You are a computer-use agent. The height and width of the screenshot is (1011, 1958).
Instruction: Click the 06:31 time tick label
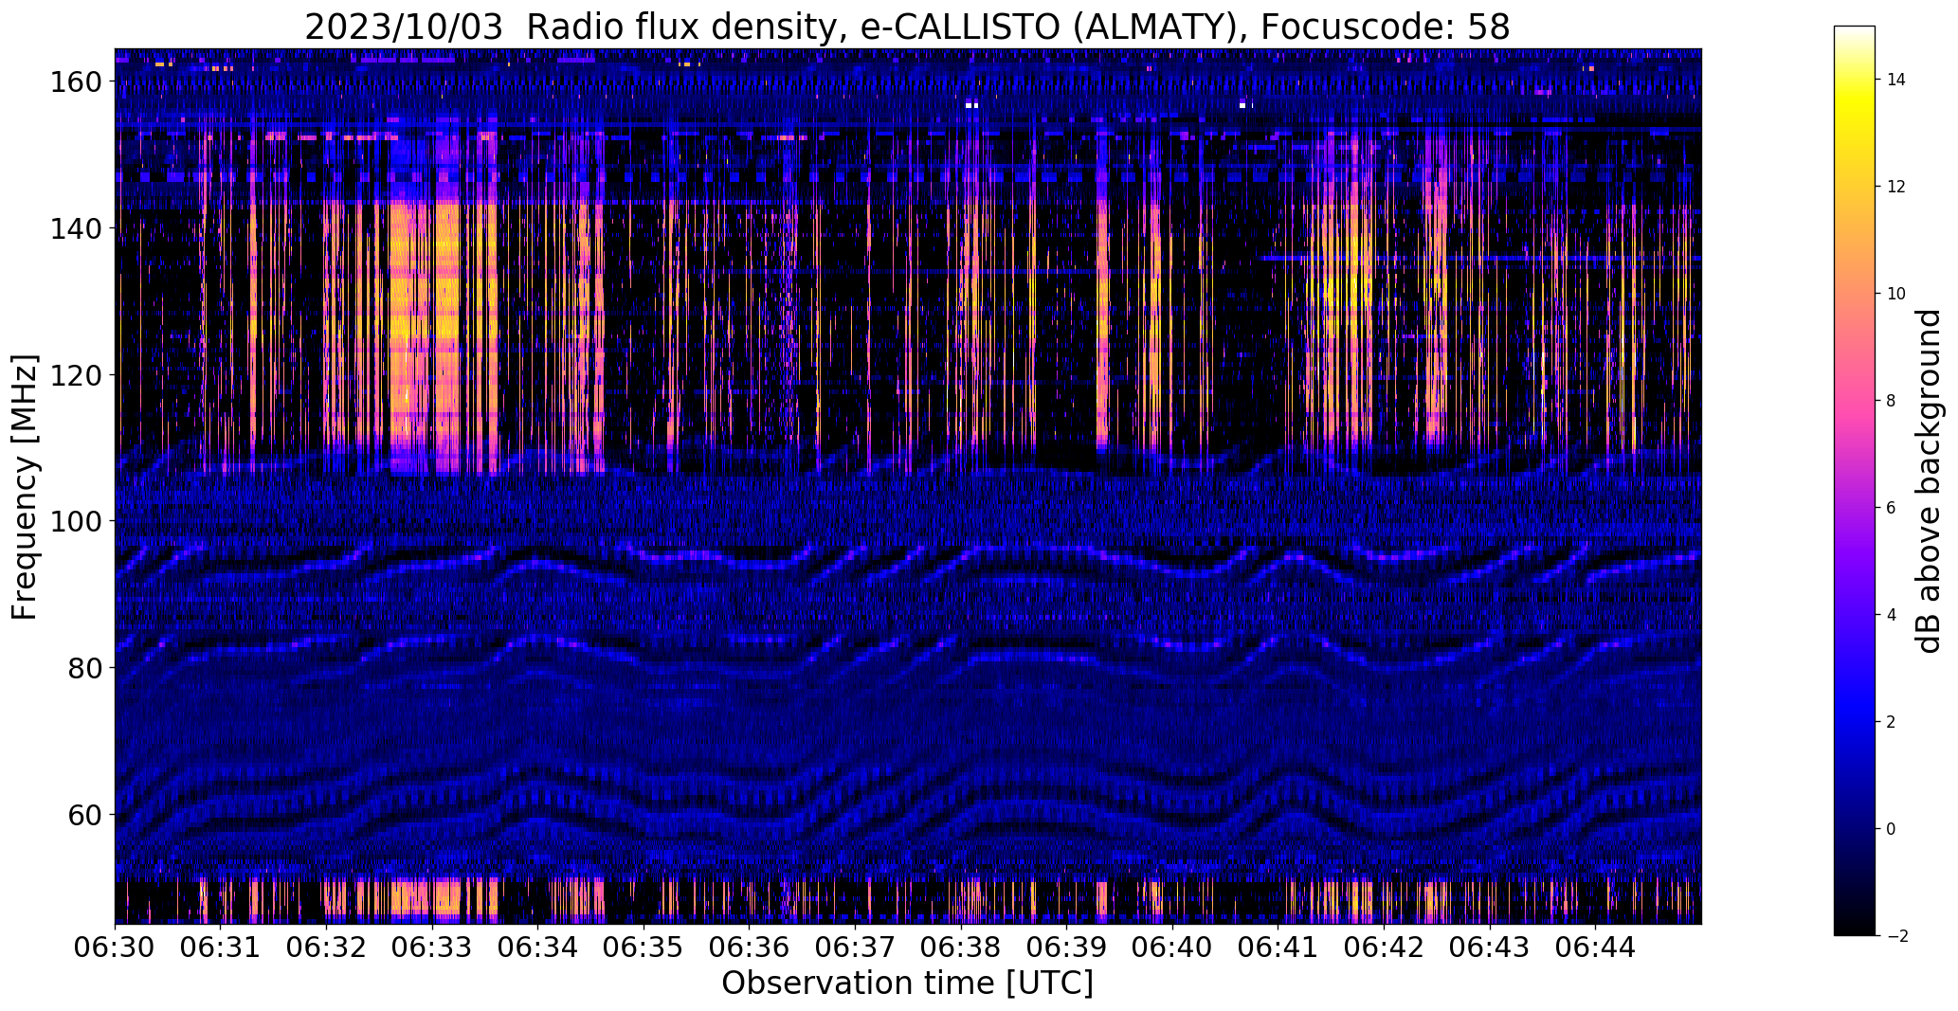pos(221,947)
